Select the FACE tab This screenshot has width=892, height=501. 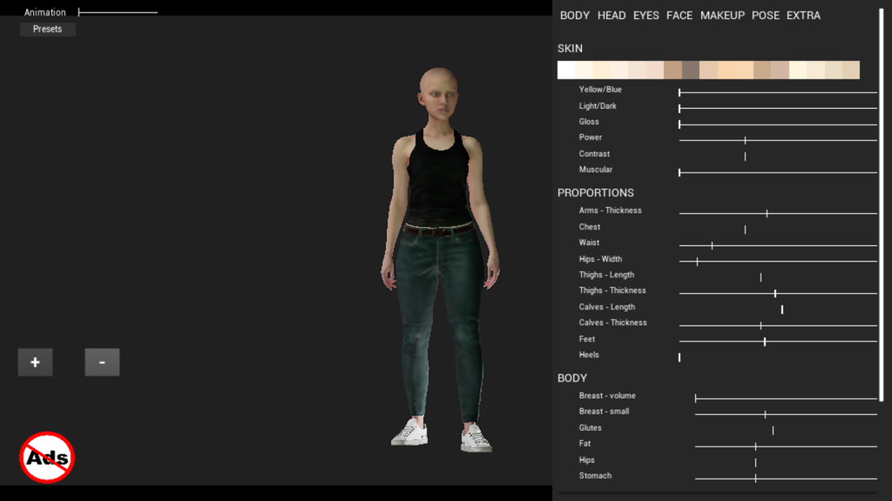pyautogui.click(x=679, y=16)
